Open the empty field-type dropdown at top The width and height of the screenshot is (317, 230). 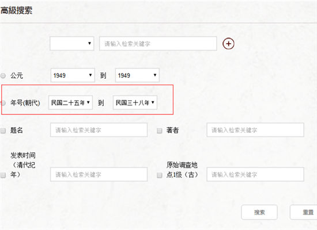click(72, 43)
